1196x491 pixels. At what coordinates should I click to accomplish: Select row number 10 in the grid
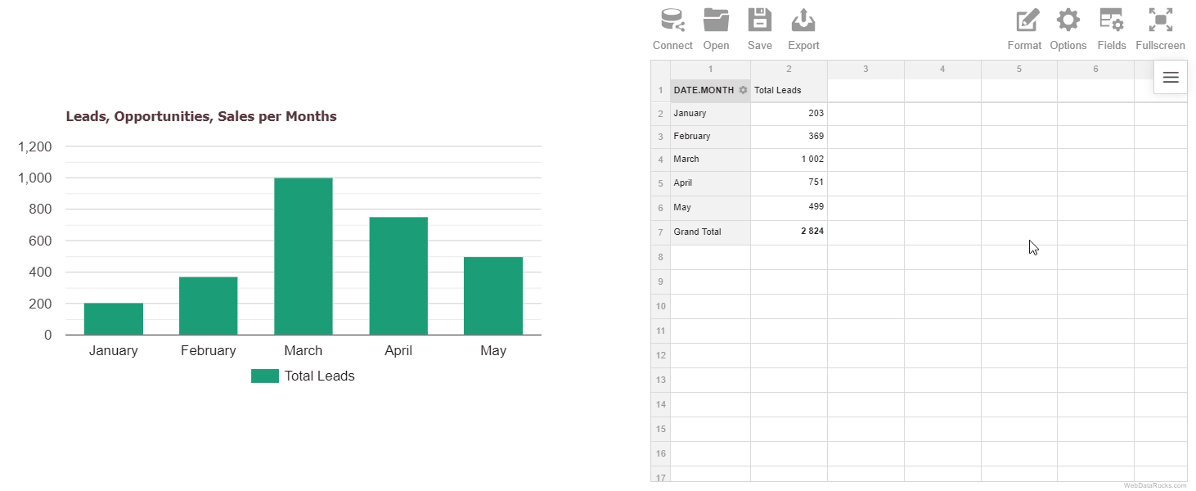660,306
